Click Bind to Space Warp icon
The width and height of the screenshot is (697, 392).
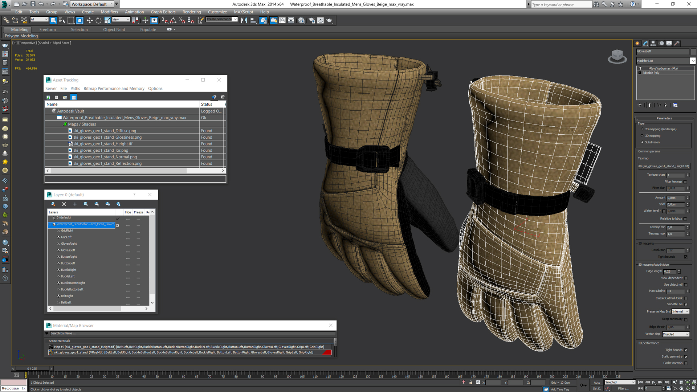(24, 21)
